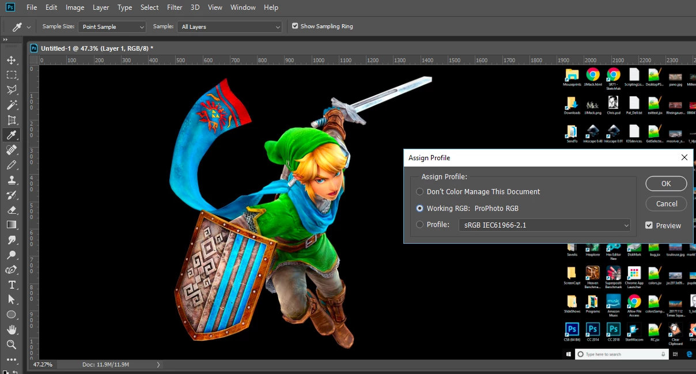Open the Edit Toolbar three-dots button

(x=12, y=360)
